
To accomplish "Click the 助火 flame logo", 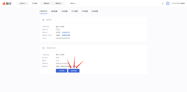I will click(7, 3).
